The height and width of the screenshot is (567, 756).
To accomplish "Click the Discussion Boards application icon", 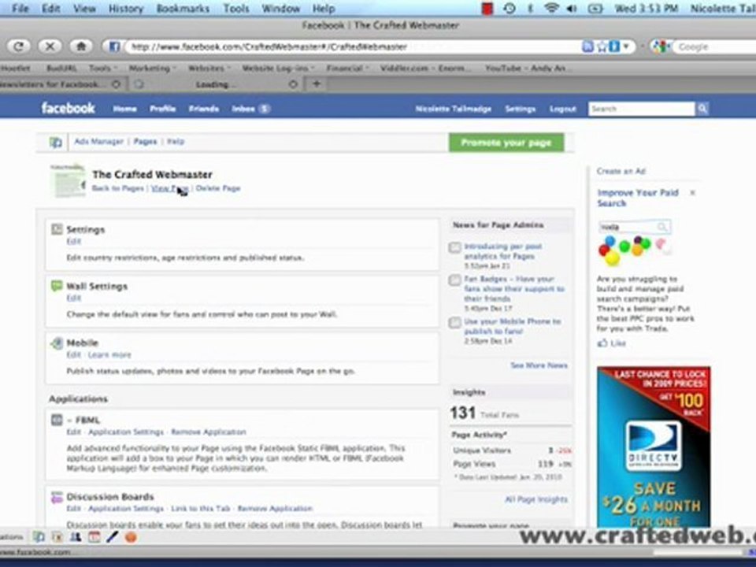I will coord(57,497).
